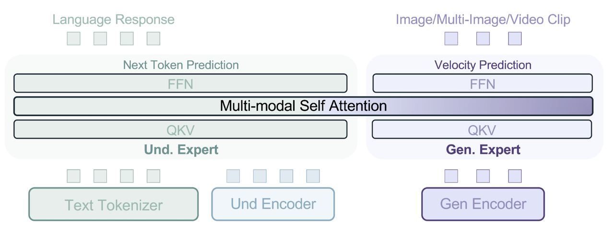Click the Next Token Prediction text
The height and width of the screenshot is (241, 614).
click(181, 65)
